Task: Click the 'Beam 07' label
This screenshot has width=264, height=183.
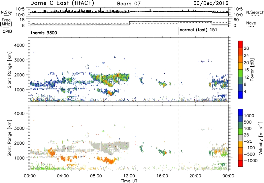Action: [129, 4]
